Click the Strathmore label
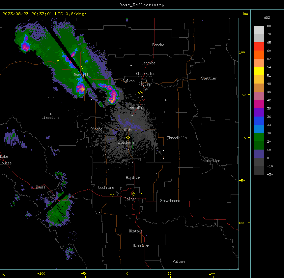Screen dimensions: 284x278 tap(170, 201)
